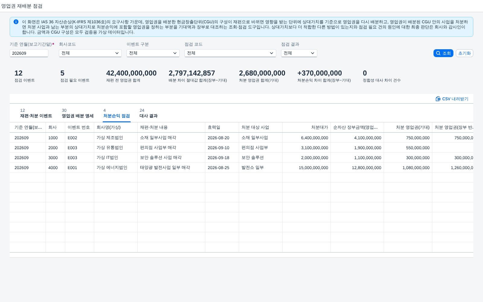483x302 pixels.
Task: Click the 12,800,000,000 carrying amount cell
Action: [357, 168]
